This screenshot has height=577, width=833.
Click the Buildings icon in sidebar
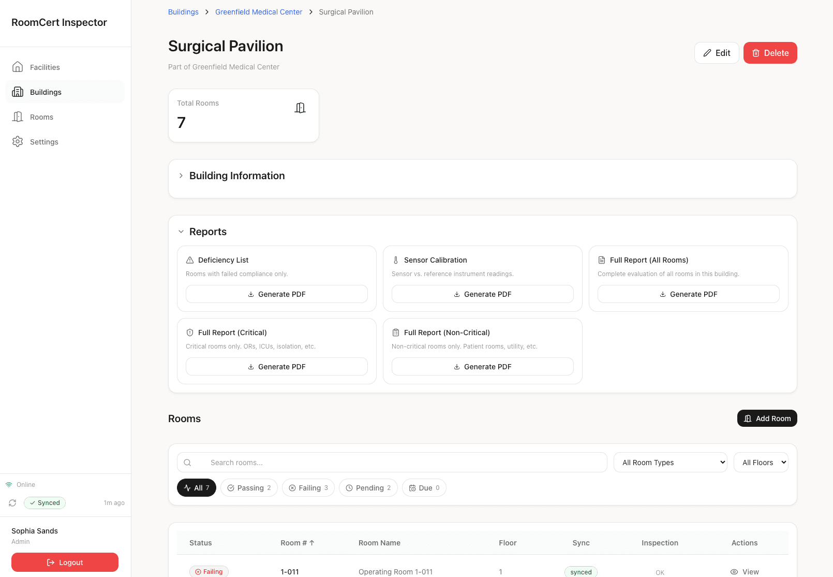click(x=18, y=92)
